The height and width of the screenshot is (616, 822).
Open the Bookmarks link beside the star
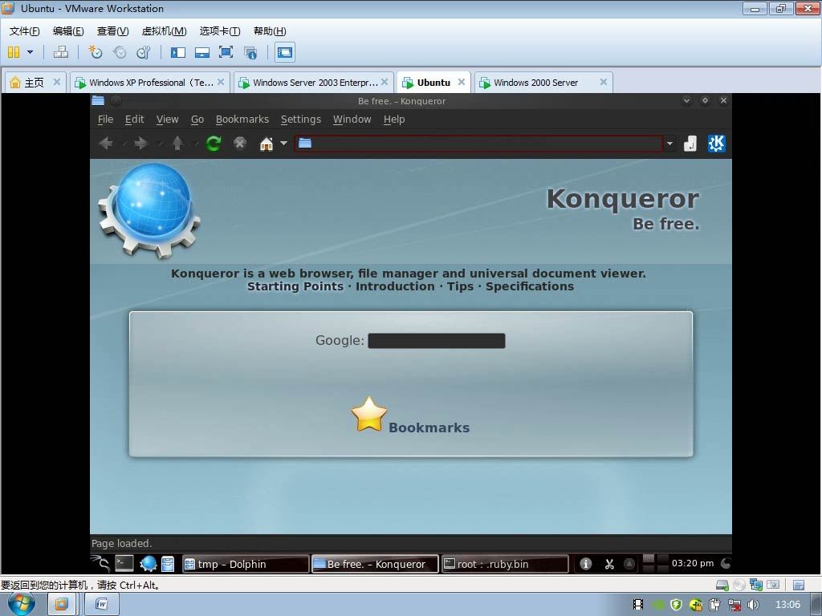click(429, 428)
